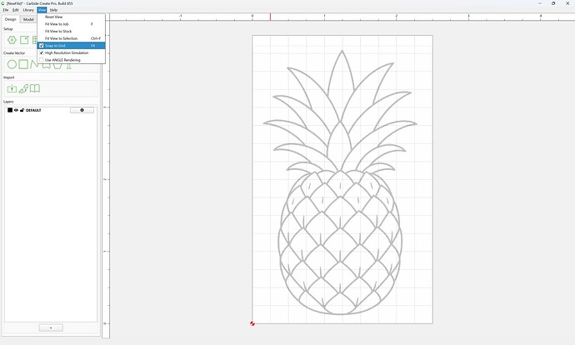This screenshot has height=345, width=575.
Task: Open DEFAULT layer settings gear button
Action: [x=82, y=110]
